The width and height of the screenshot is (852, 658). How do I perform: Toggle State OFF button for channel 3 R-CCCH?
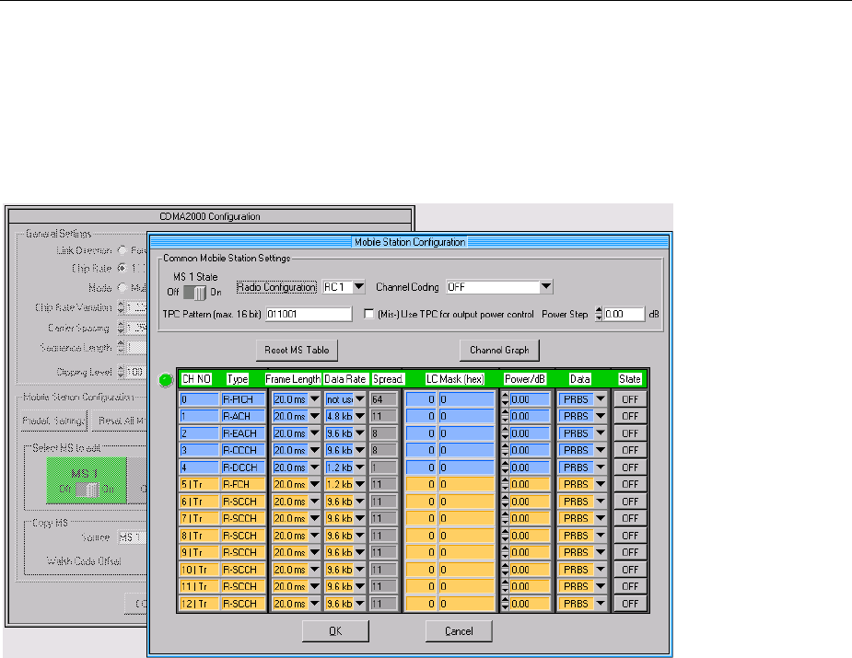point(630,450)
